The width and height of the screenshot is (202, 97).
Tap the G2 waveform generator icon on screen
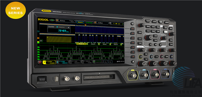(110, 62)
